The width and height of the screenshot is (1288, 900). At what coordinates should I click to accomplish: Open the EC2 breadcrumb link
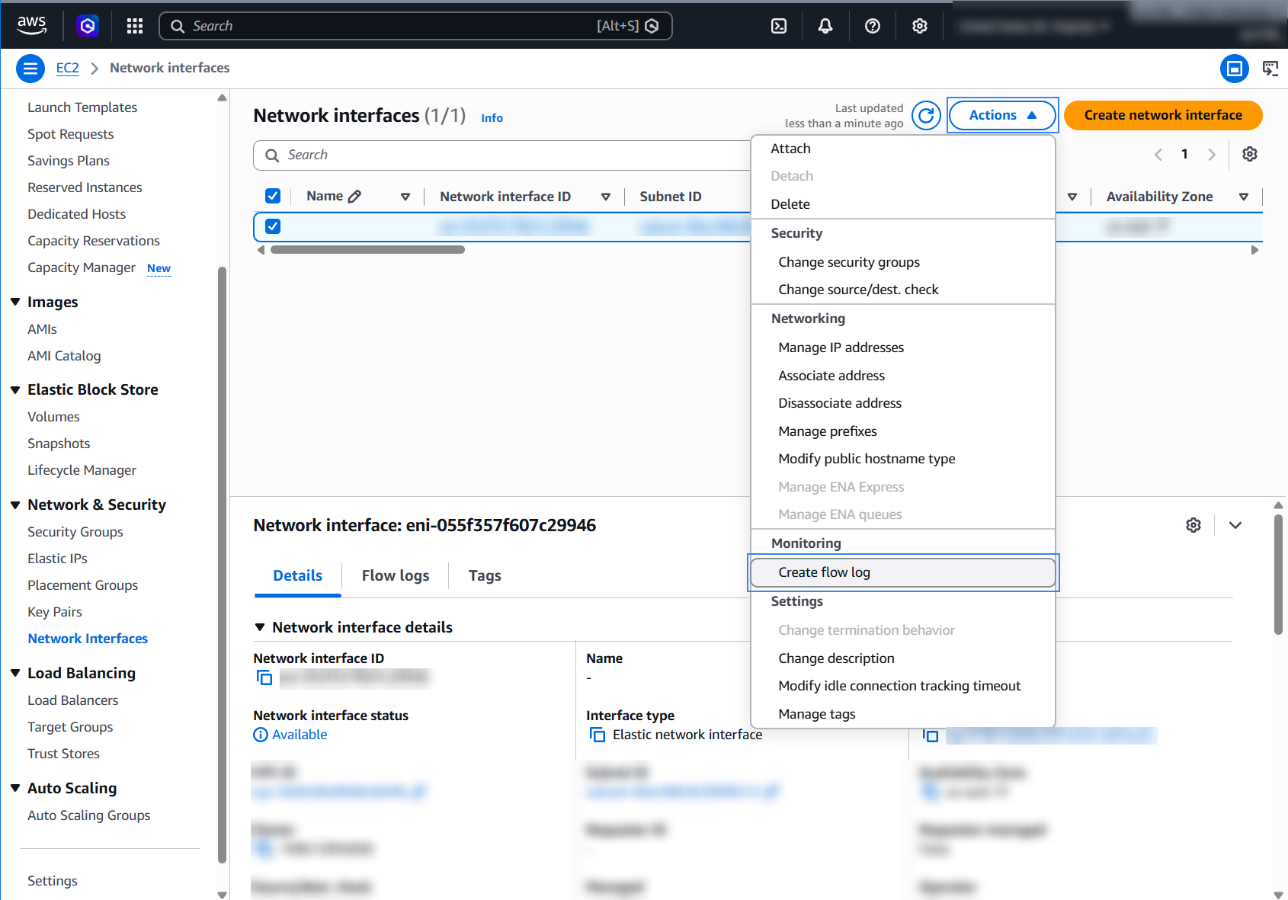[68, 68]
